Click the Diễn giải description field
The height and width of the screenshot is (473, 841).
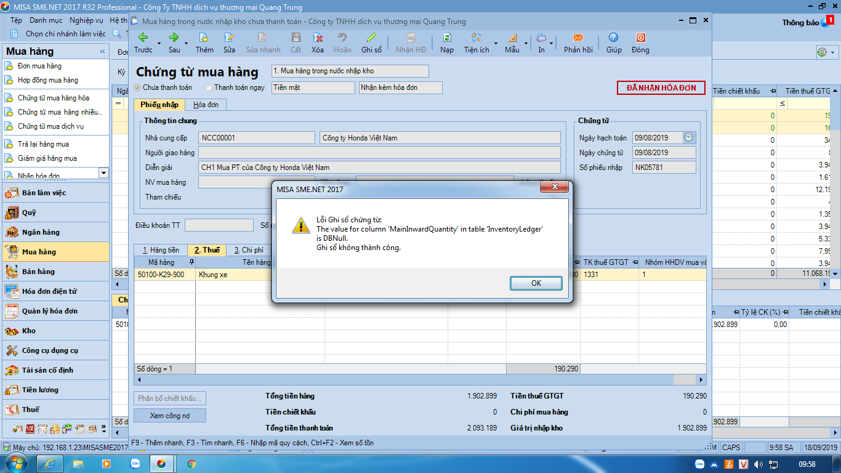(379, 168)
